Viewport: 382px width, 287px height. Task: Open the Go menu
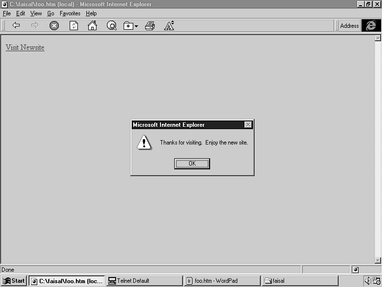point(51,13)
